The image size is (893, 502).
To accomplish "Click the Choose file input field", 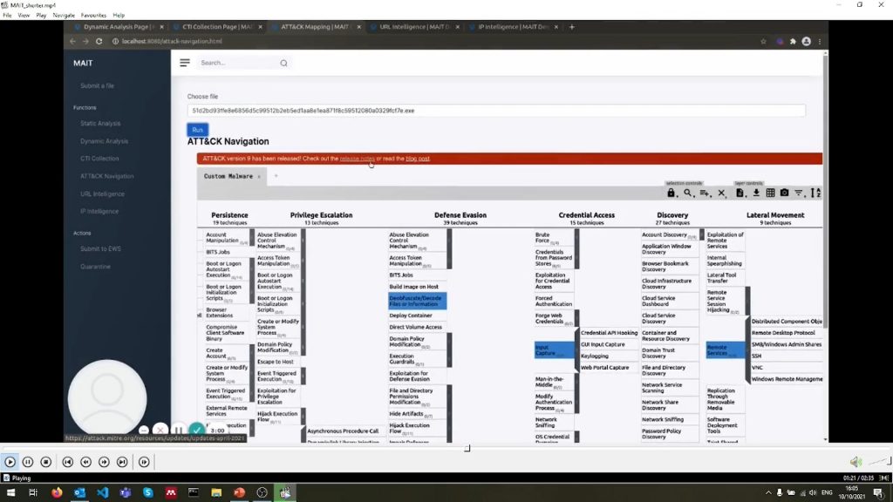I will click(x=496, y=111).
